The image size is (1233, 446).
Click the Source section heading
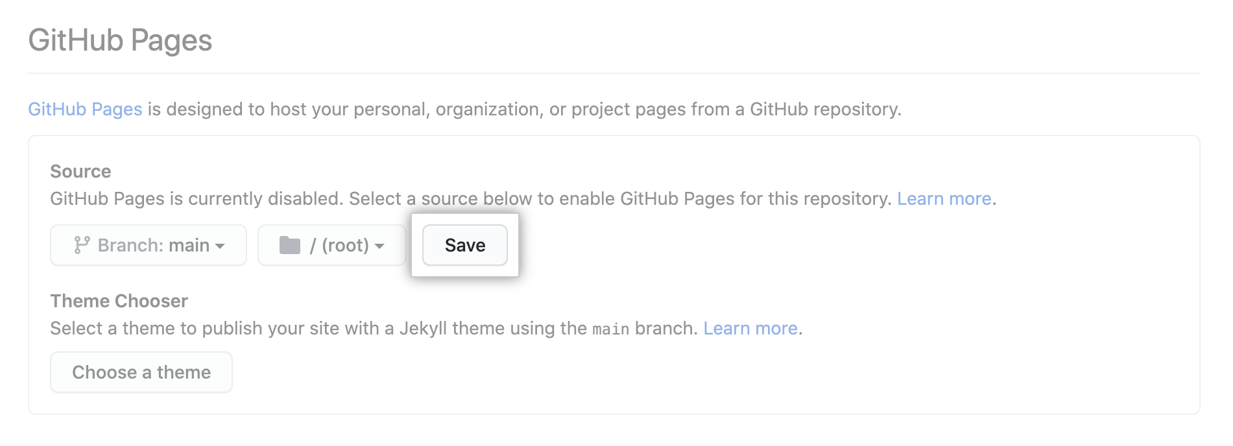80,171
